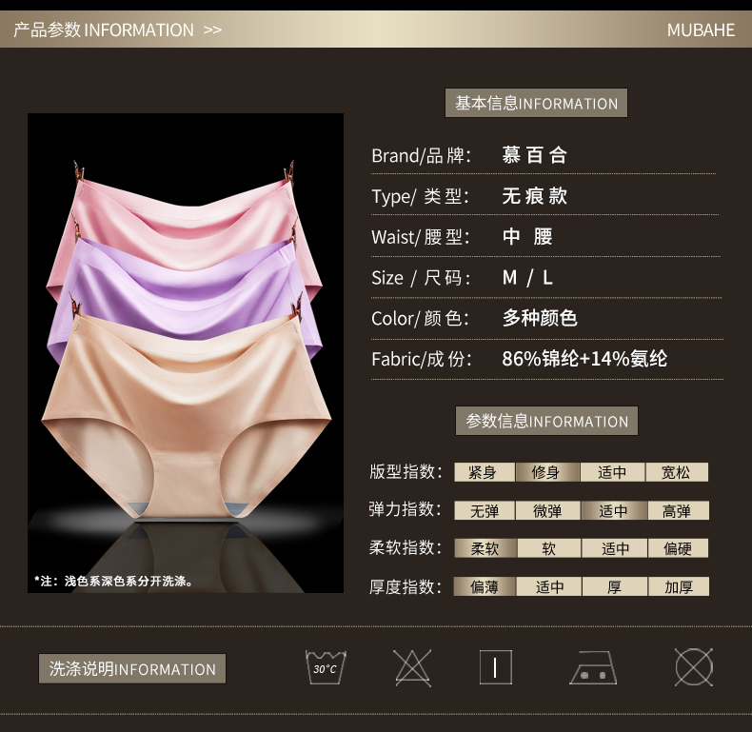Select 修身 in the 版型指数 row
This screenshot has height=732, width=752.
click(x=547, y=472)
